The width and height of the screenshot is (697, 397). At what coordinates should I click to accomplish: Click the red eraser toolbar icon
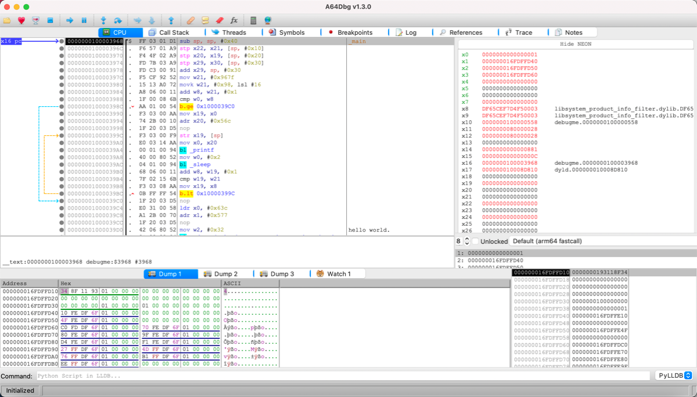pos(220,20)
